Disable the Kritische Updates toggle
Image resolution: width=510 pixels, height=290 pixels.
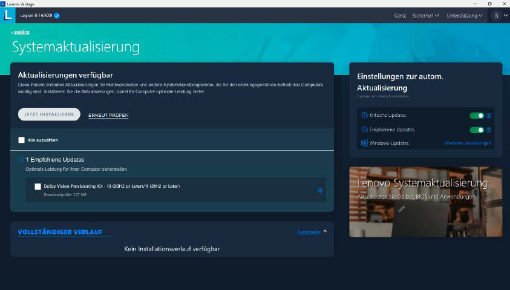[477, 116]
